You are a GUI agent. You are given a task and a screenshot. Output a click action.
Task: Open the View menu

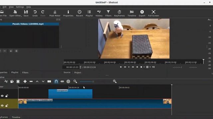(11, 7)
